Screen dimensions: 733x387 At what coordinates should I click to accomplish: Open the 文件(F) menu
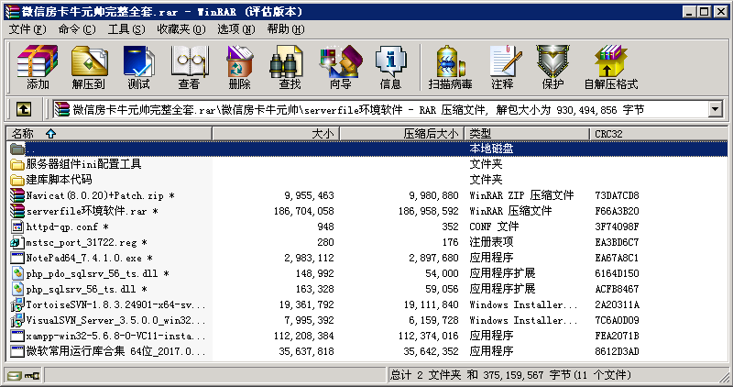27,29
